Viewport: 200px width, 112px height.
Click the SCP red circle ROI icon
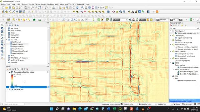[x=113, y=12]
